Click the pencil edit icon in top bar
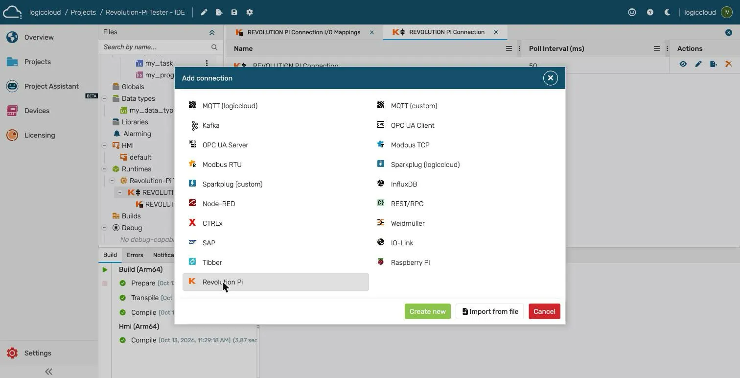 pyautogui.click(x=204, y=12)
